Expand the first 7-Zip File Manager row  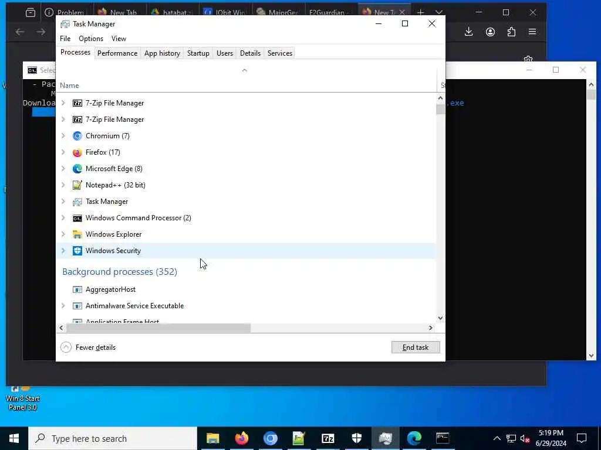point(63,103)
